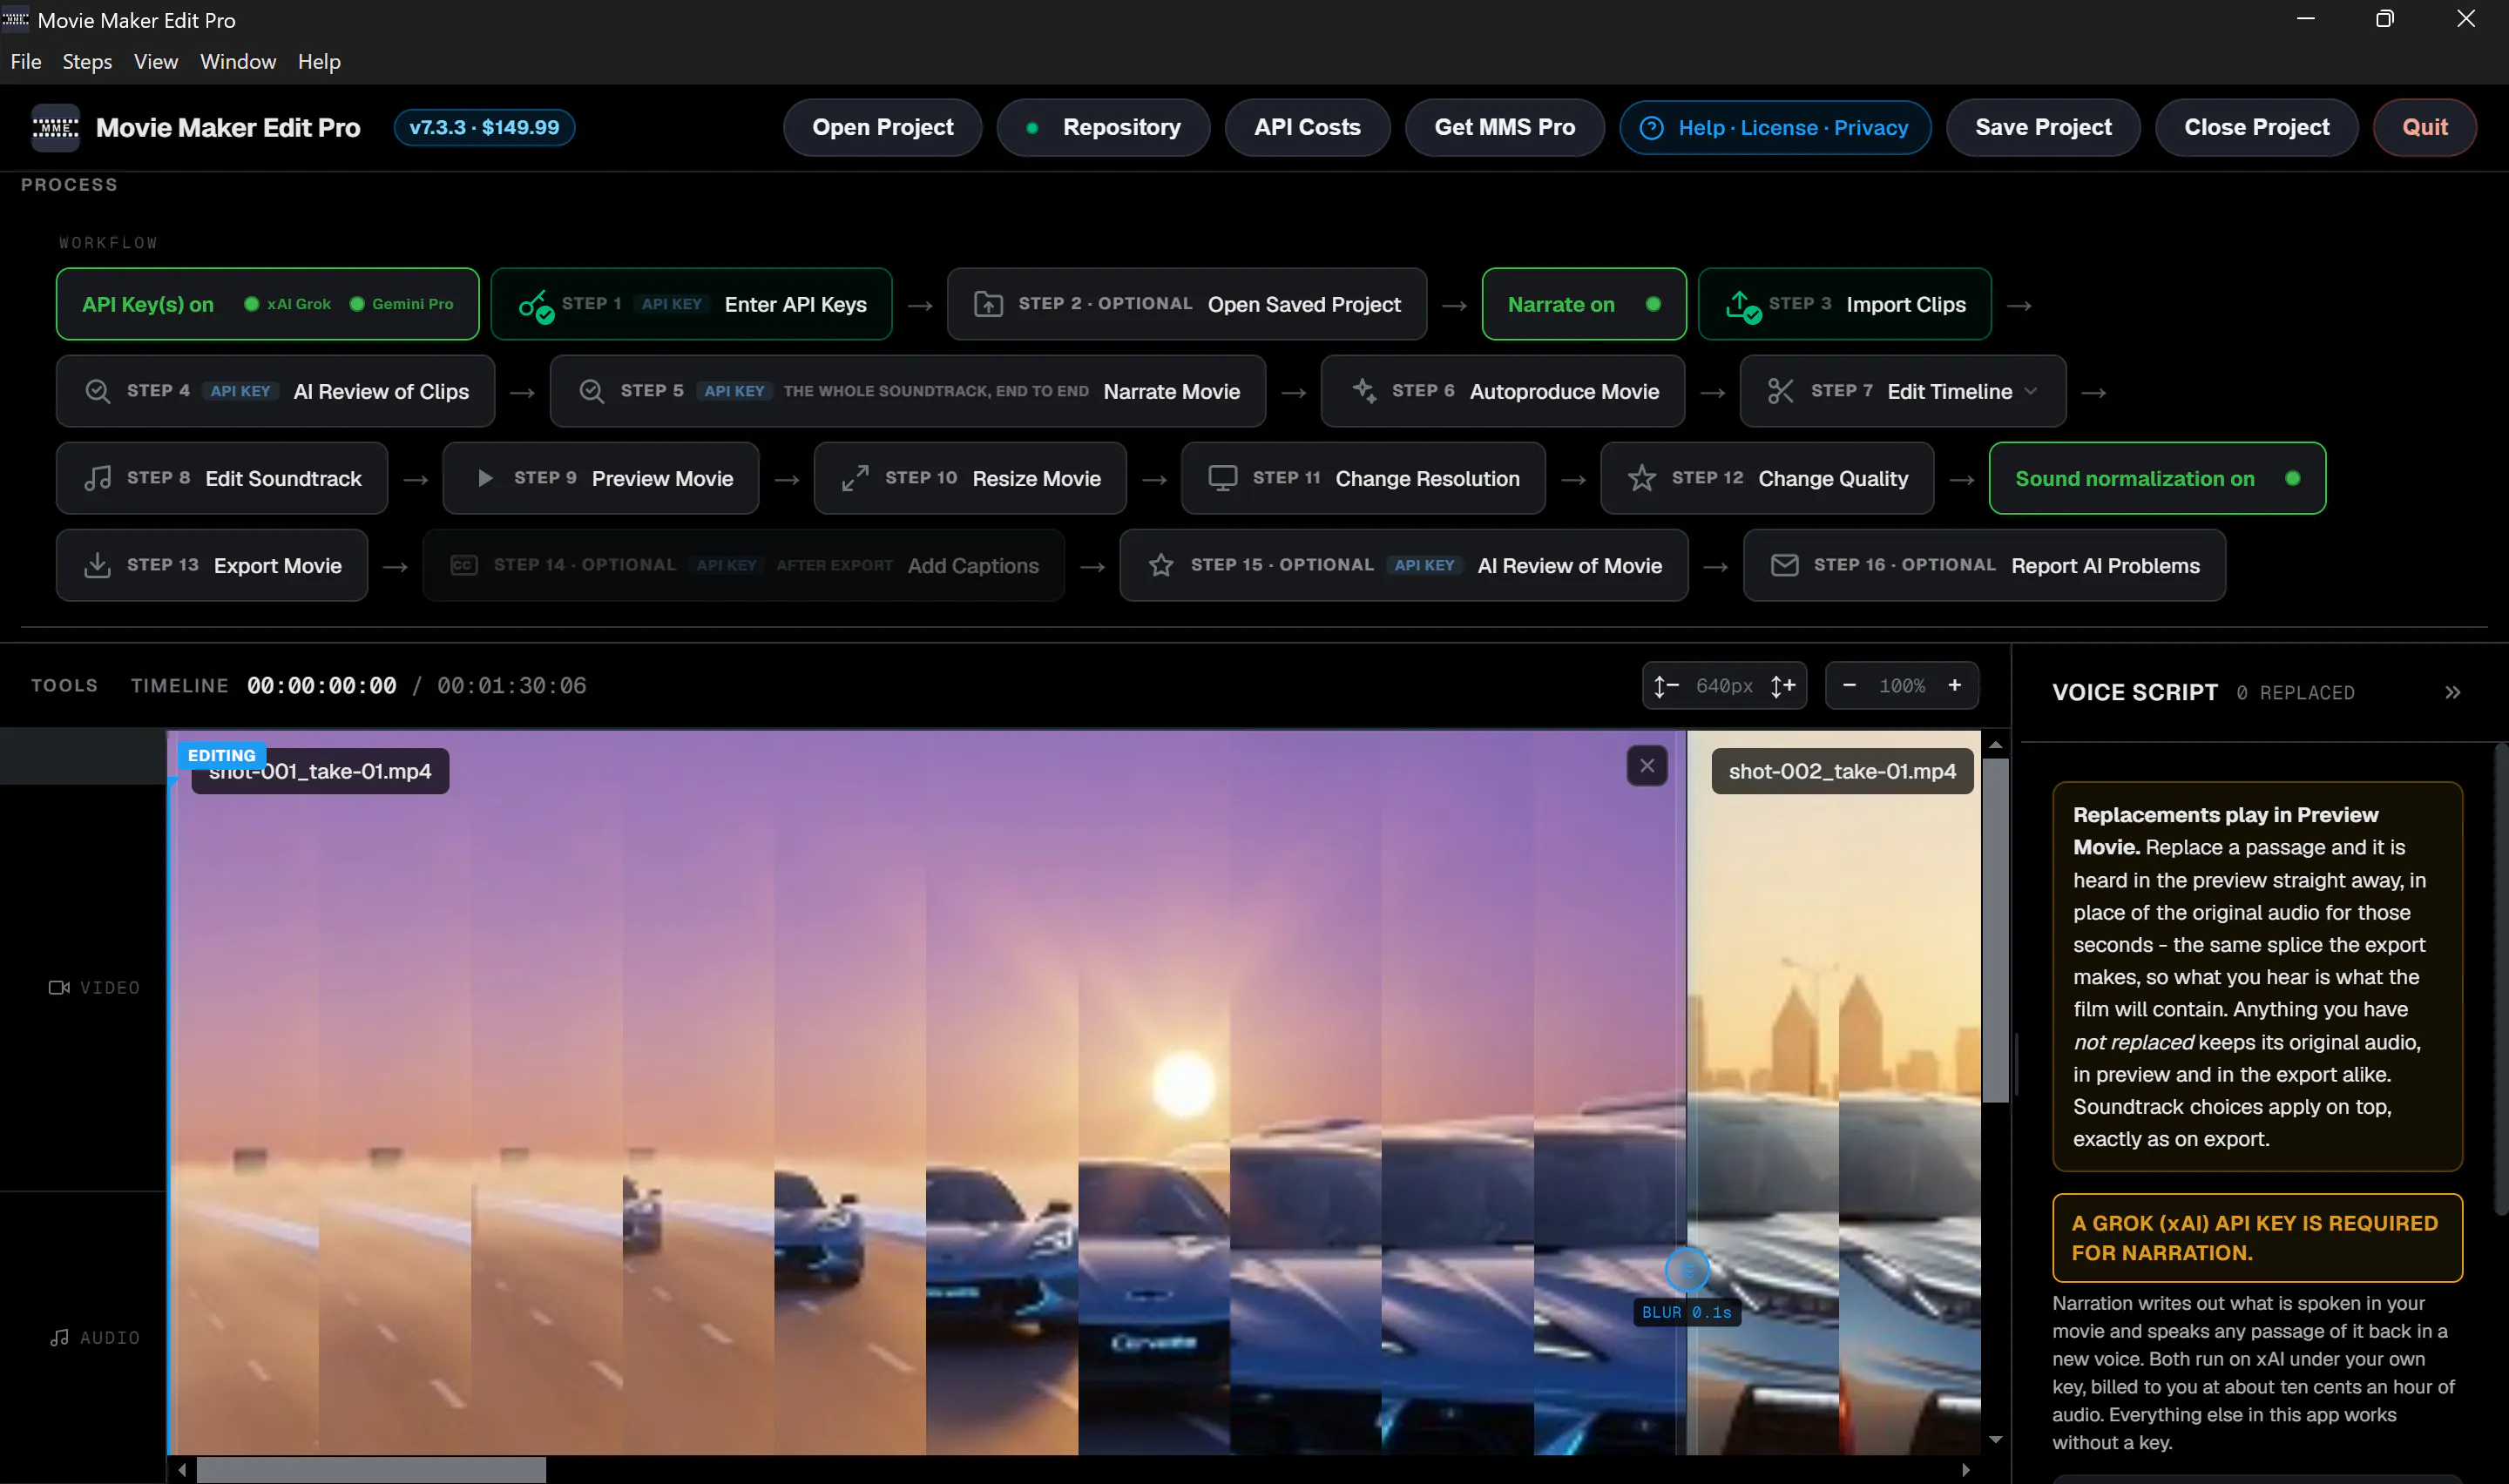
Task: Expand the Edit Timeline dropdown chevron
Action: point(2030,391)
